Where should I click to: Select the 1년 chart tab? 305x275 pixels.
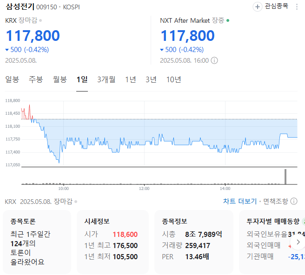pyautogui.click(x=131, y=79)
